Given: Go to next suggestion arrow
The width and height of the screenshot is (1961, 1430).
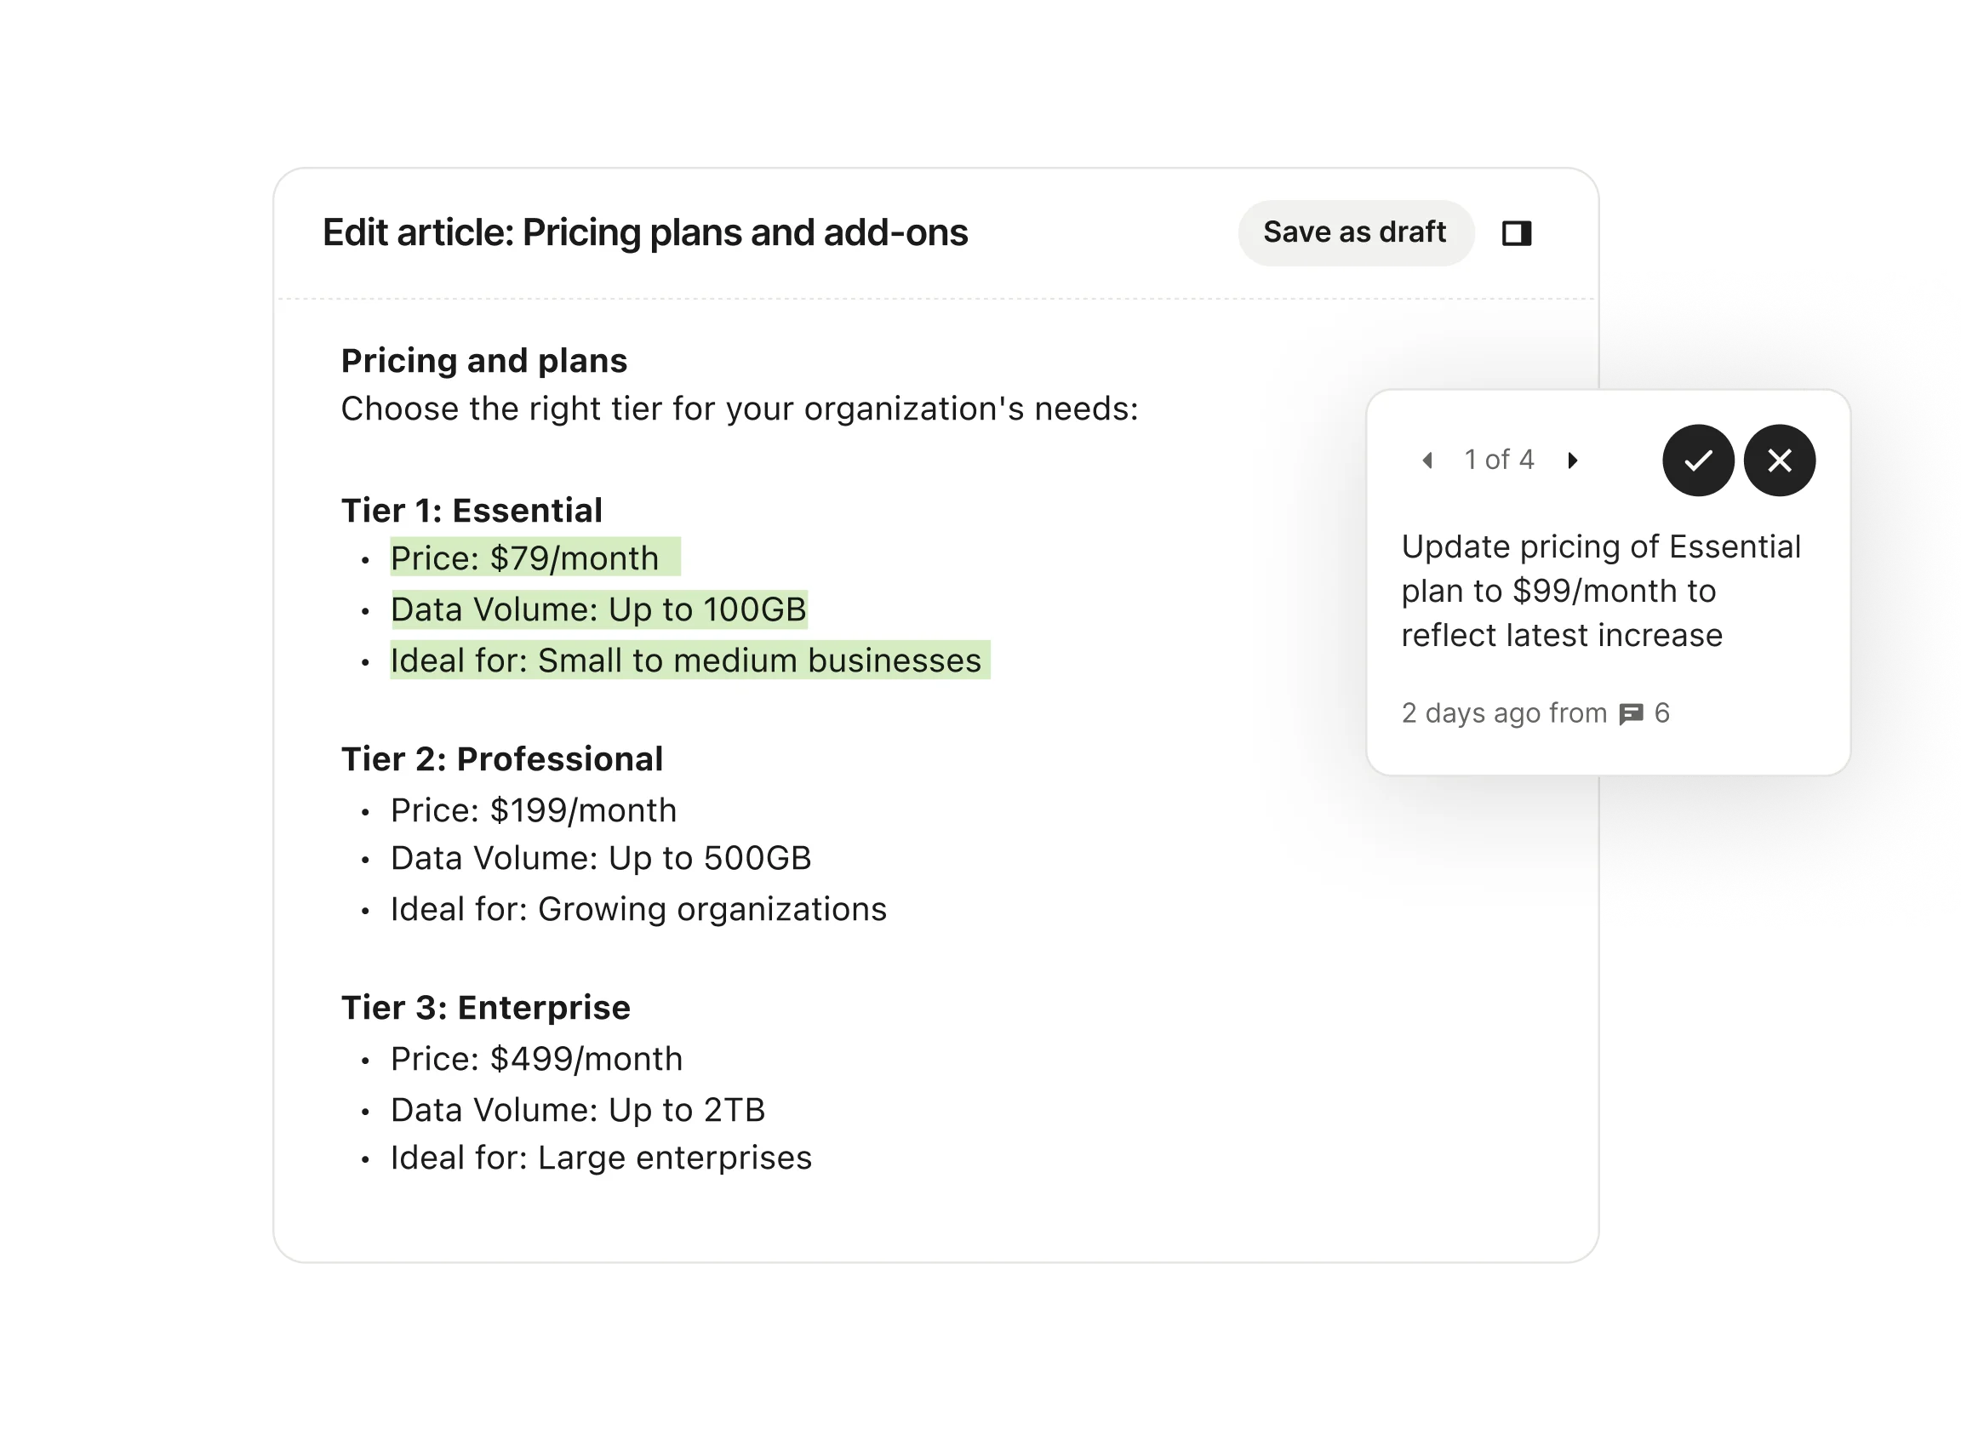Looking at the screenshot, I should [1571, 460].
